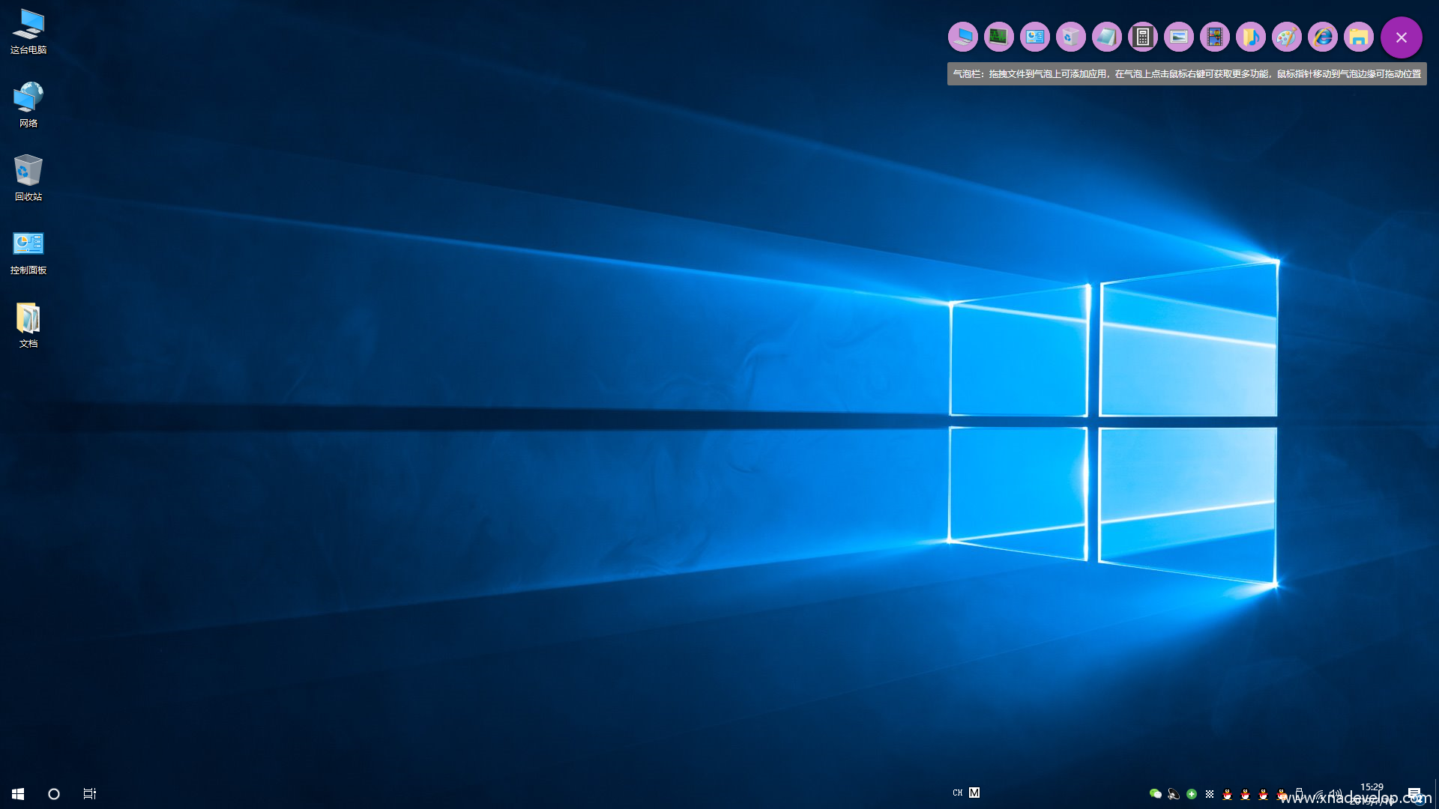1439x809 pixels.
Task: Launch the green monitor task manager bubble
Action: tap(998, 37)
